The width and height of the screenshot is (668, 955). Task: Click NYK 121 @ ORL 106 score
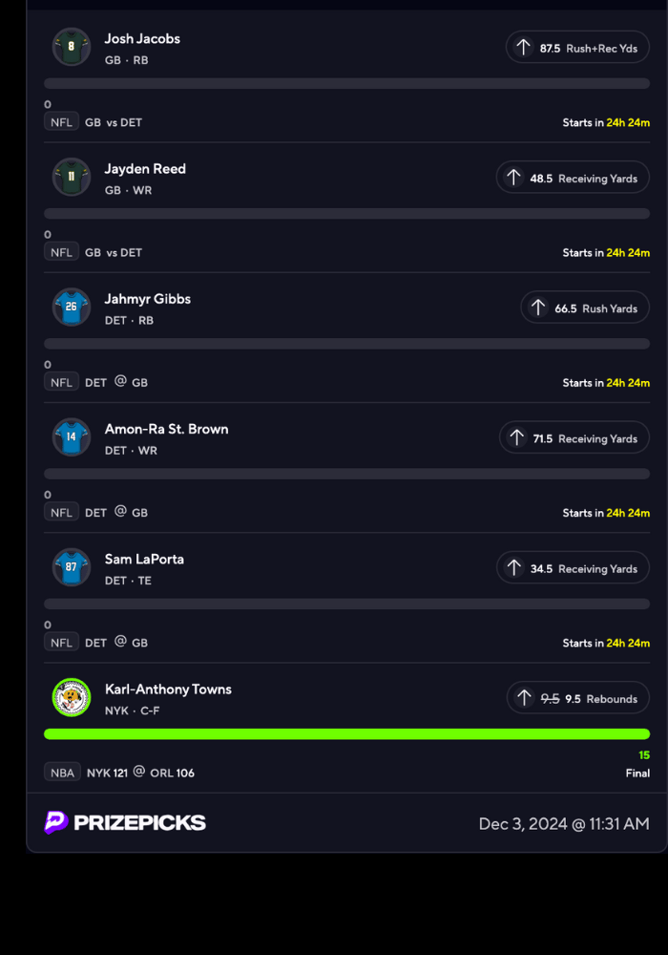click(140, 773)
